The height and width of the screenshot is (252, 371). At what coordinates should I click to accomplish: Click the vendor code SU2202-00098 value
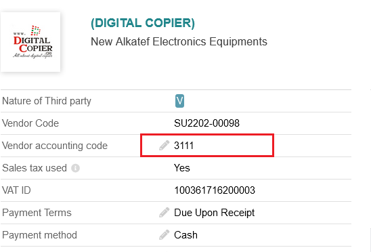click(x=206, y=123)
